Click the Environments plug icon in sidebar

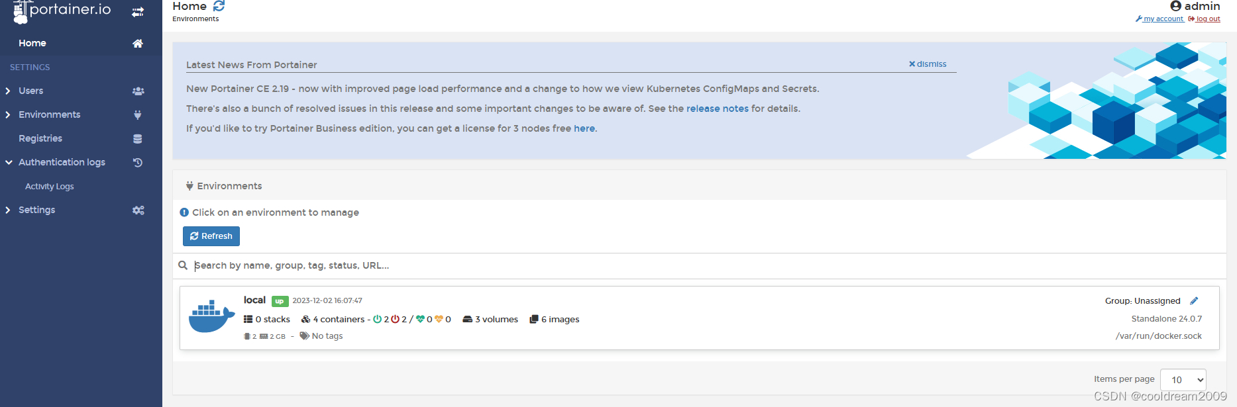click(x=138, y=115)
